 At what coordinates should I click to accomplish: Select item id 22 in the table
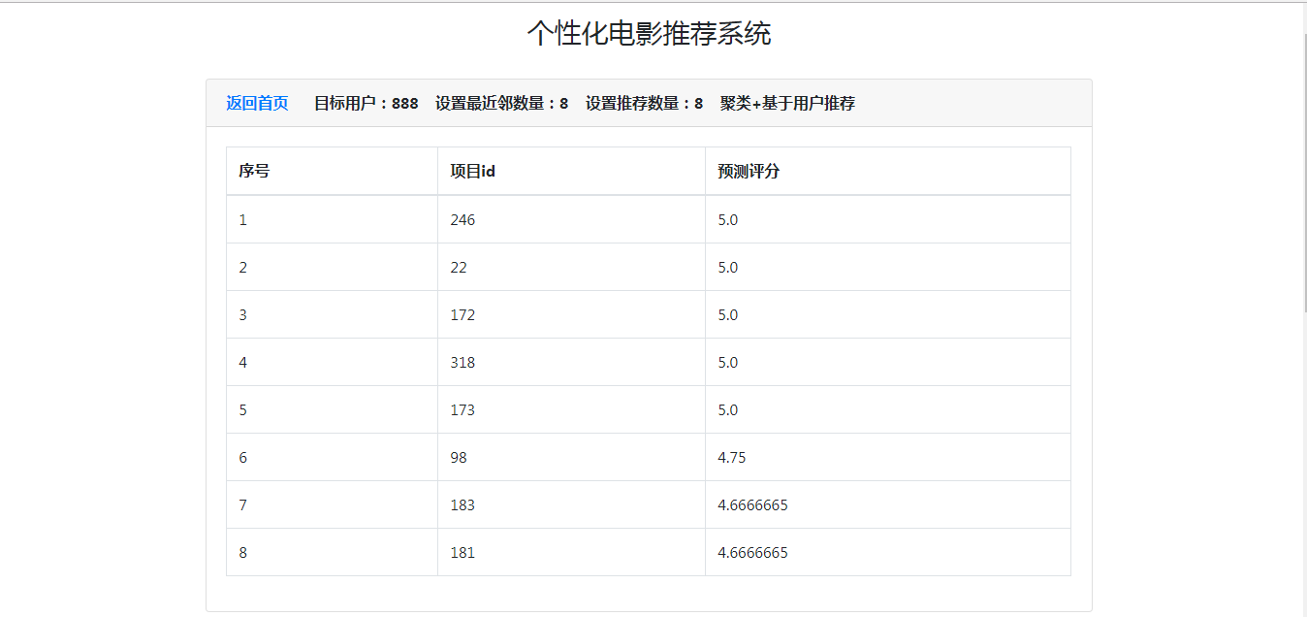[x=459, y=267]
